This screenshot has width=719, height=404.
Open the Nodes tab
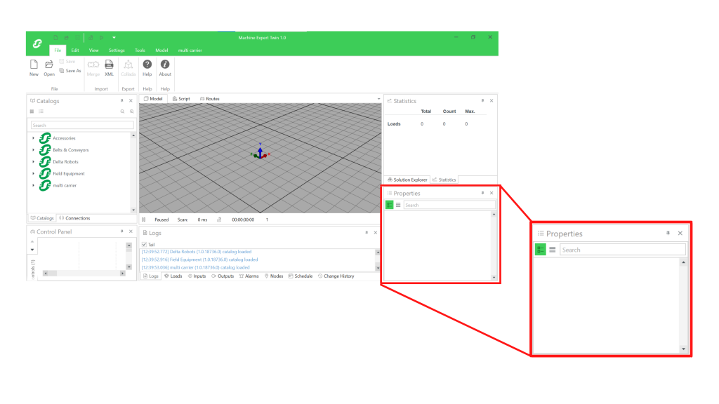[x=274, y=276]
